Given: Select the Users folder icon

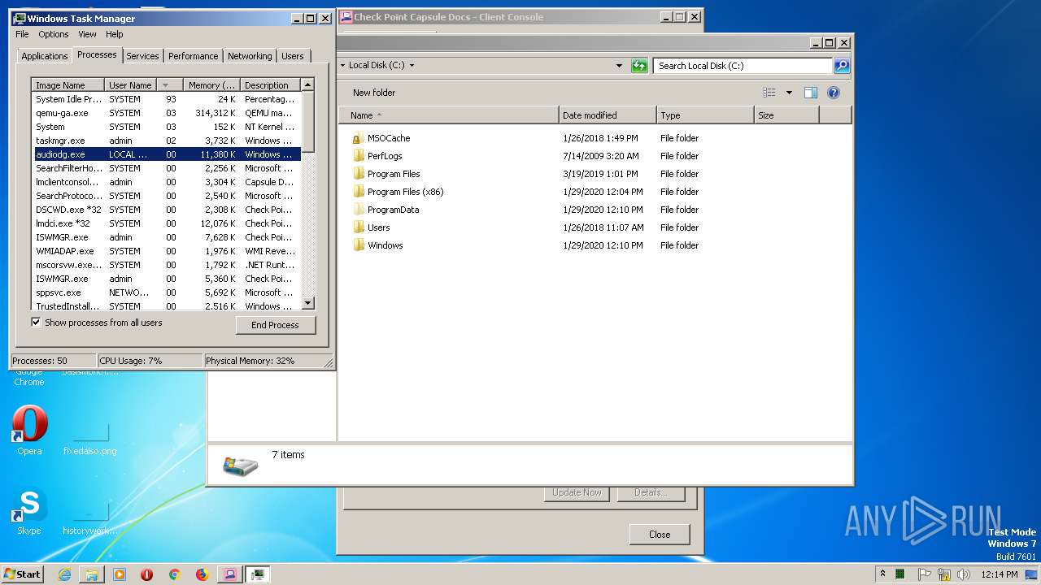Looking at the screenshot, I should 357,227.
